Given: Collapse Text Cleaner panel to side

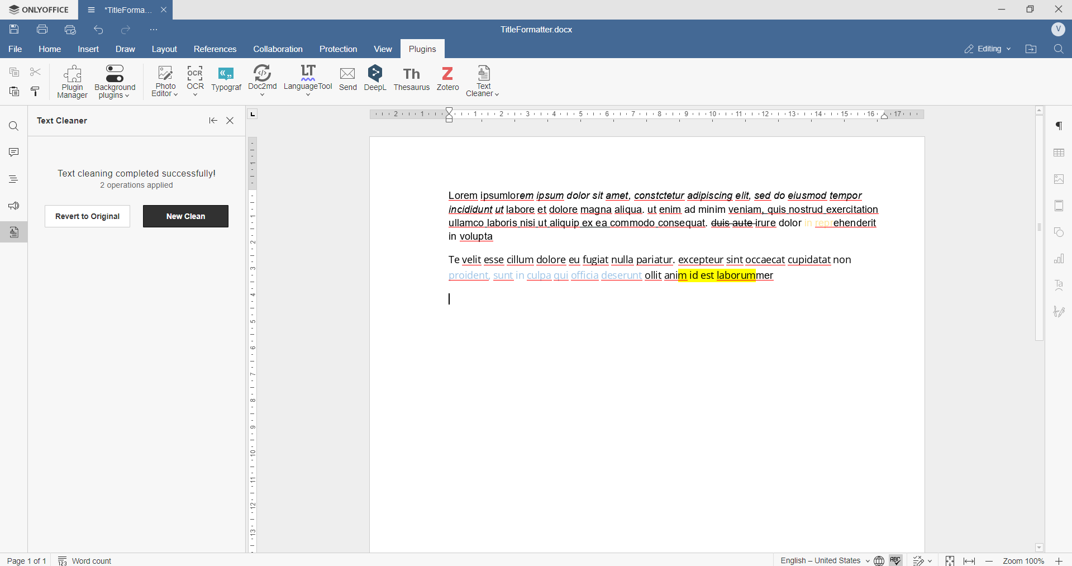Looking at the screenshot, I should [213, 121].
